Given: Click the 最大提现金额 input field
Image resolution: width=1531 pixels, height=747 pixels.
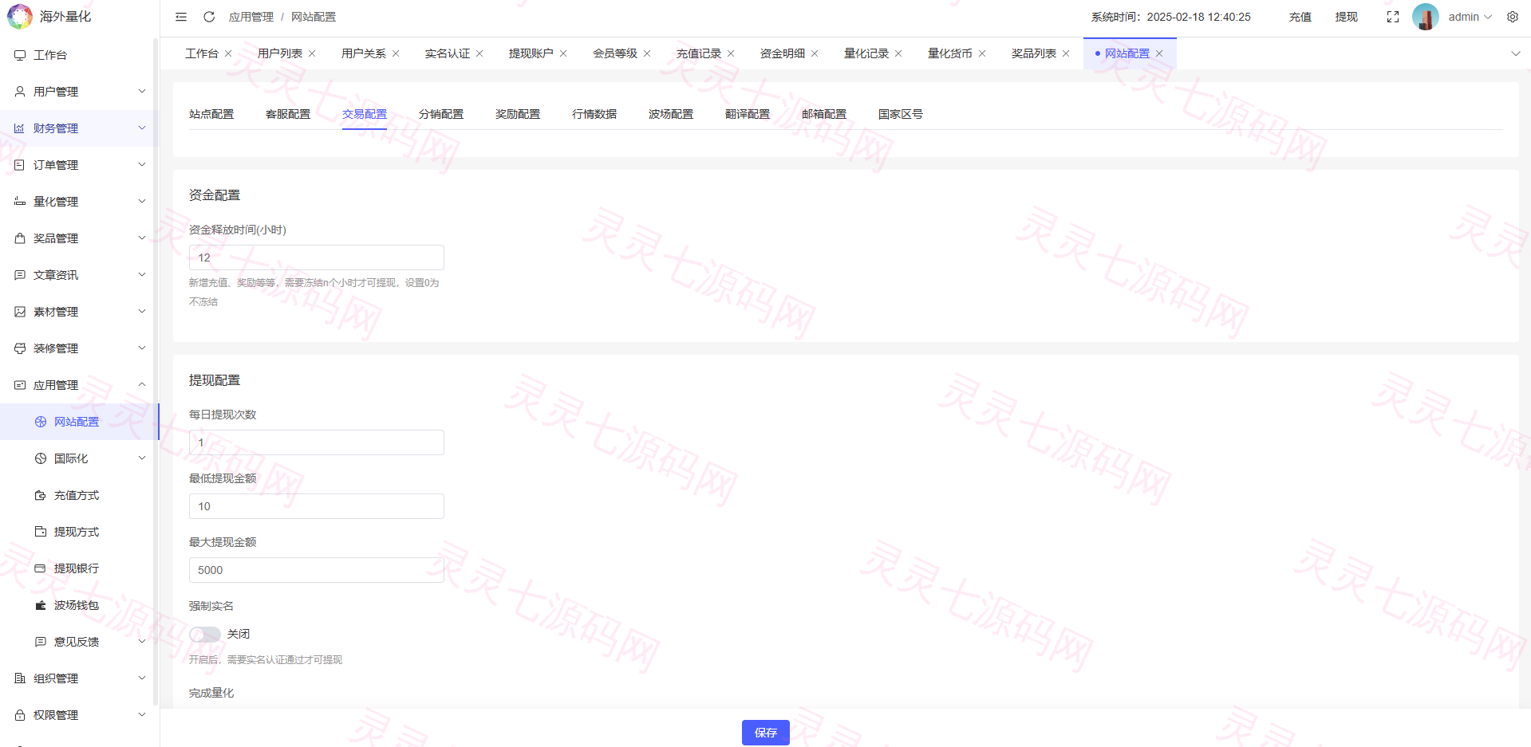Looking at the screenshot, I should pyautogui.click(x=317, y=570).
